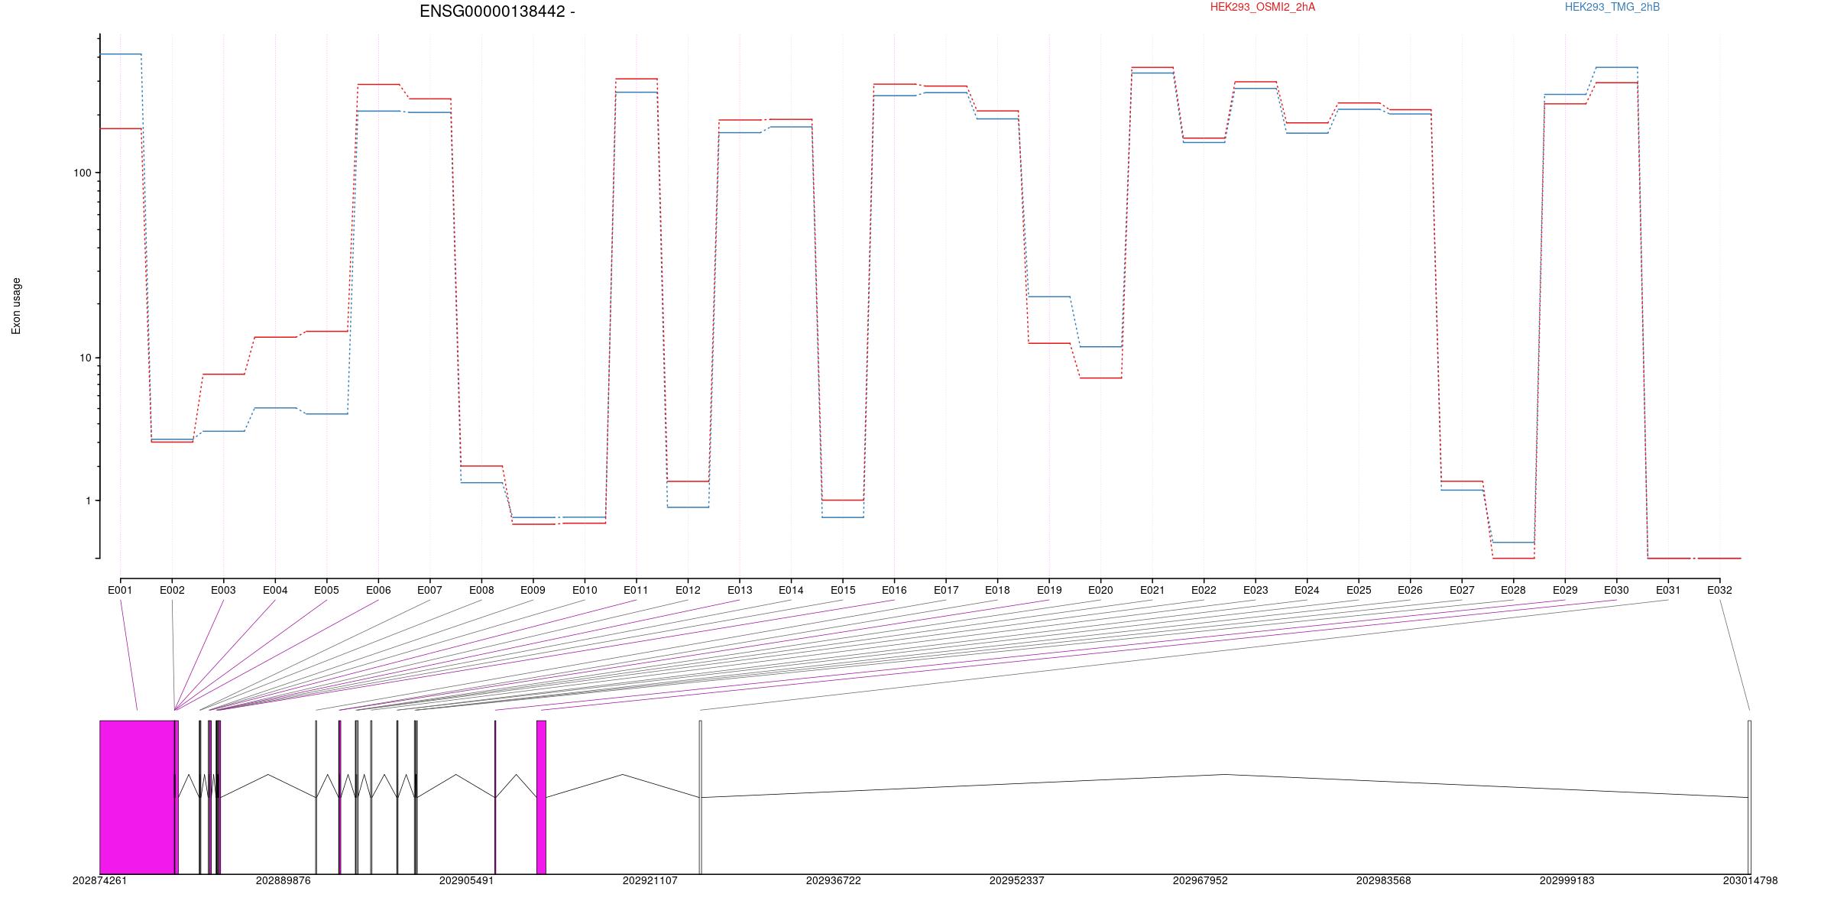Click the red E005 usage segment

click(326, 331)
